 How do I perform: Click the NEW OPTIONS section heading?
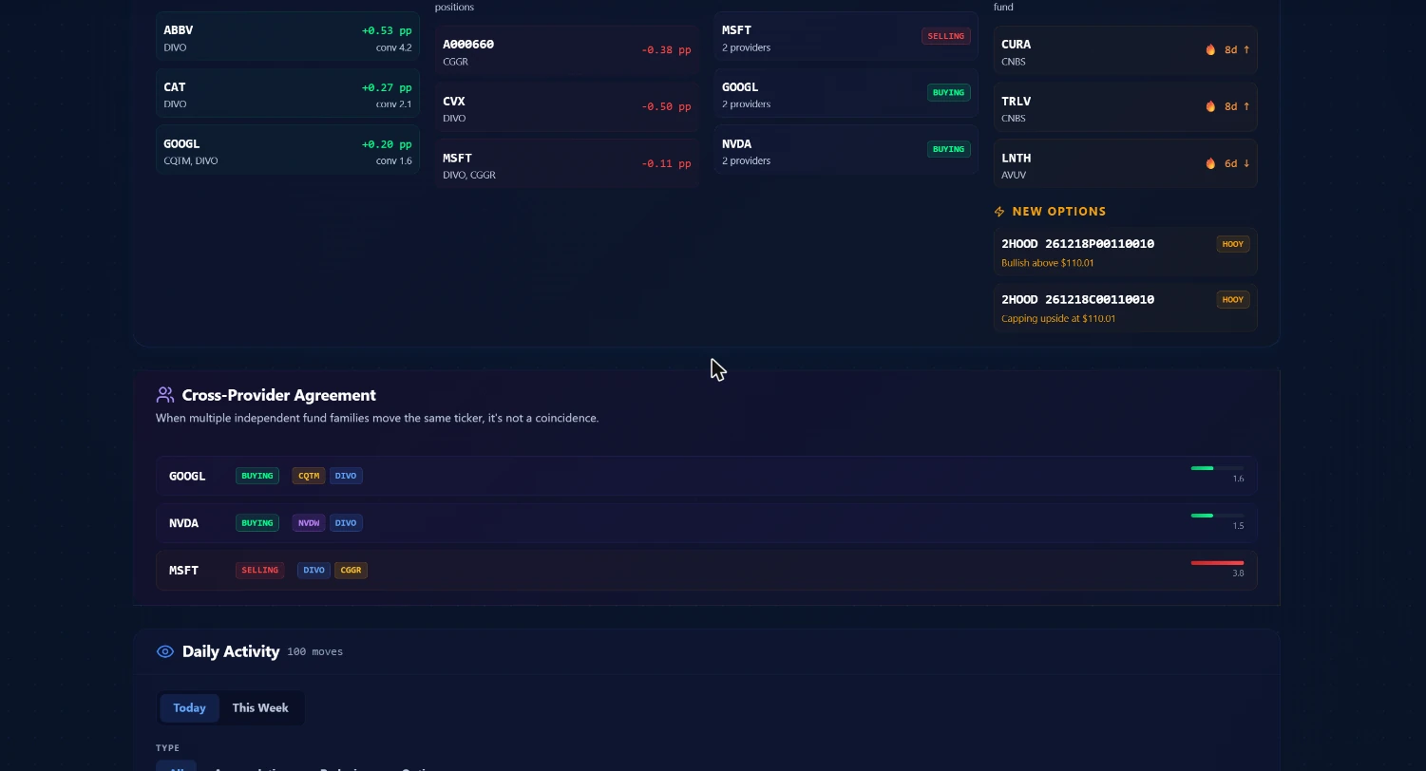1059,212
